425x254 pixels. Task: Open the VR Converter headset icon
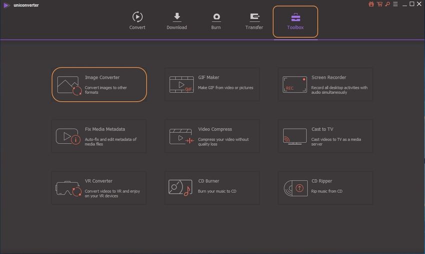(x=68, y=188)
